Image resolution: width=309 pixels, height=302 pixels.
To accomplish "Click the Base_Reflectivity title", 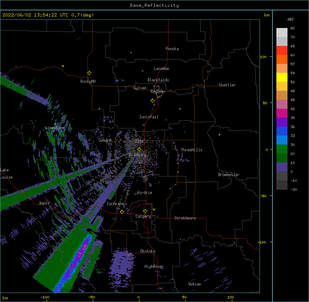I will (154, 5).
